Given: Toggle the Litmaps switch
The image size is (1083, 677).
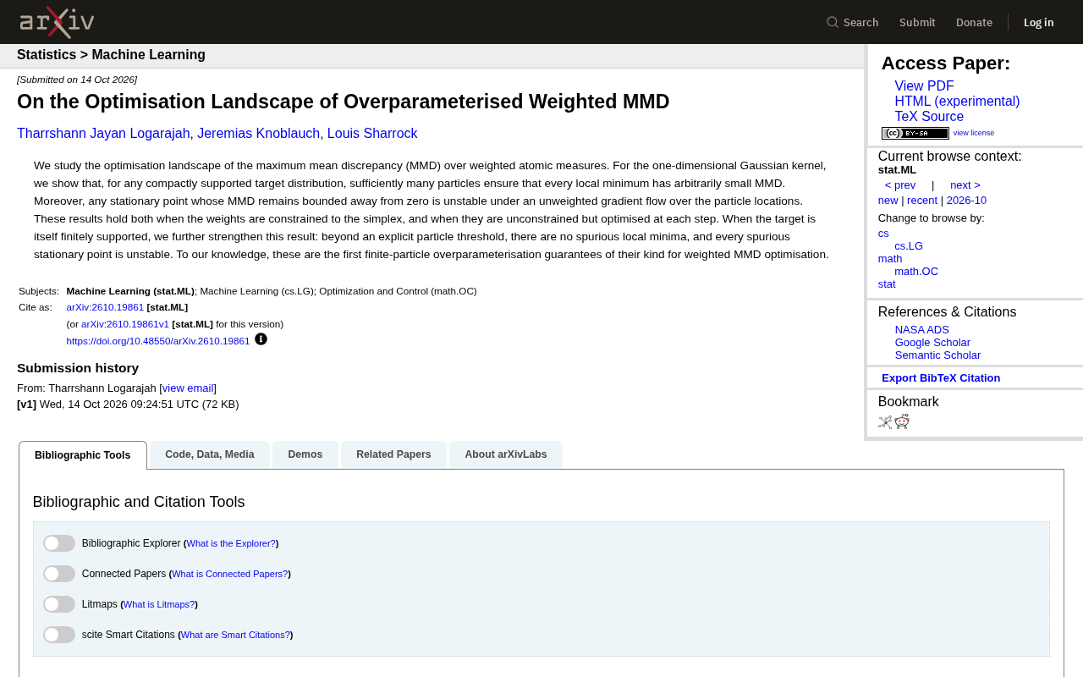Looking at the screenshot, I should [59, 604].
